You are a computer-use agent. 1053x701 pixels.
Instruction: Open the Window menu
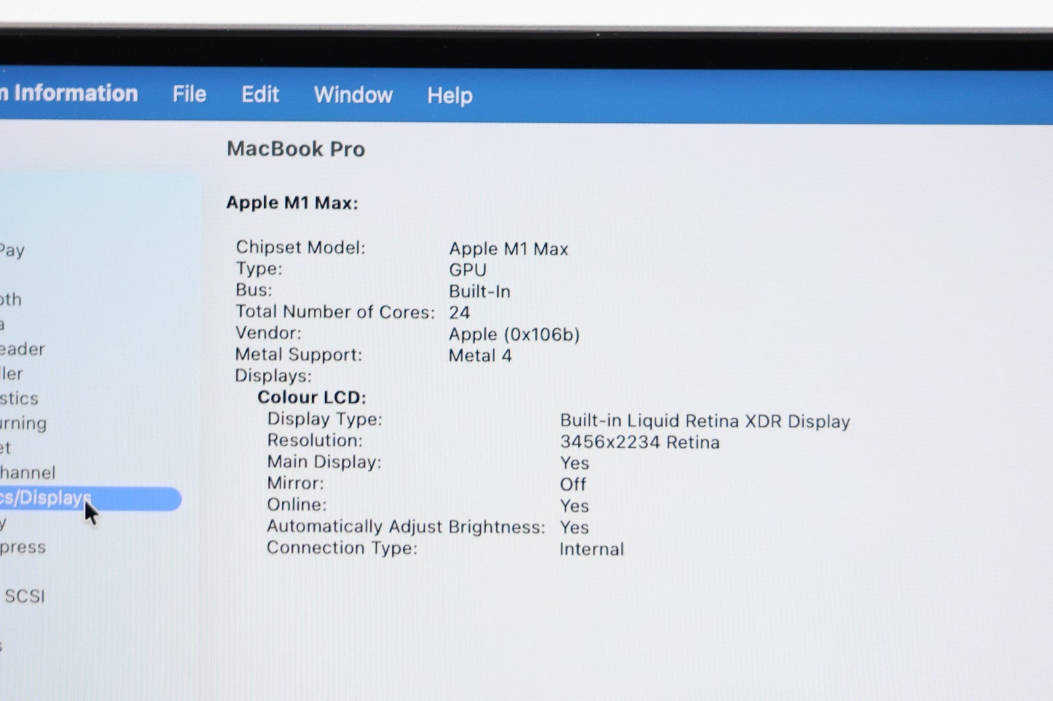point(353,95)
